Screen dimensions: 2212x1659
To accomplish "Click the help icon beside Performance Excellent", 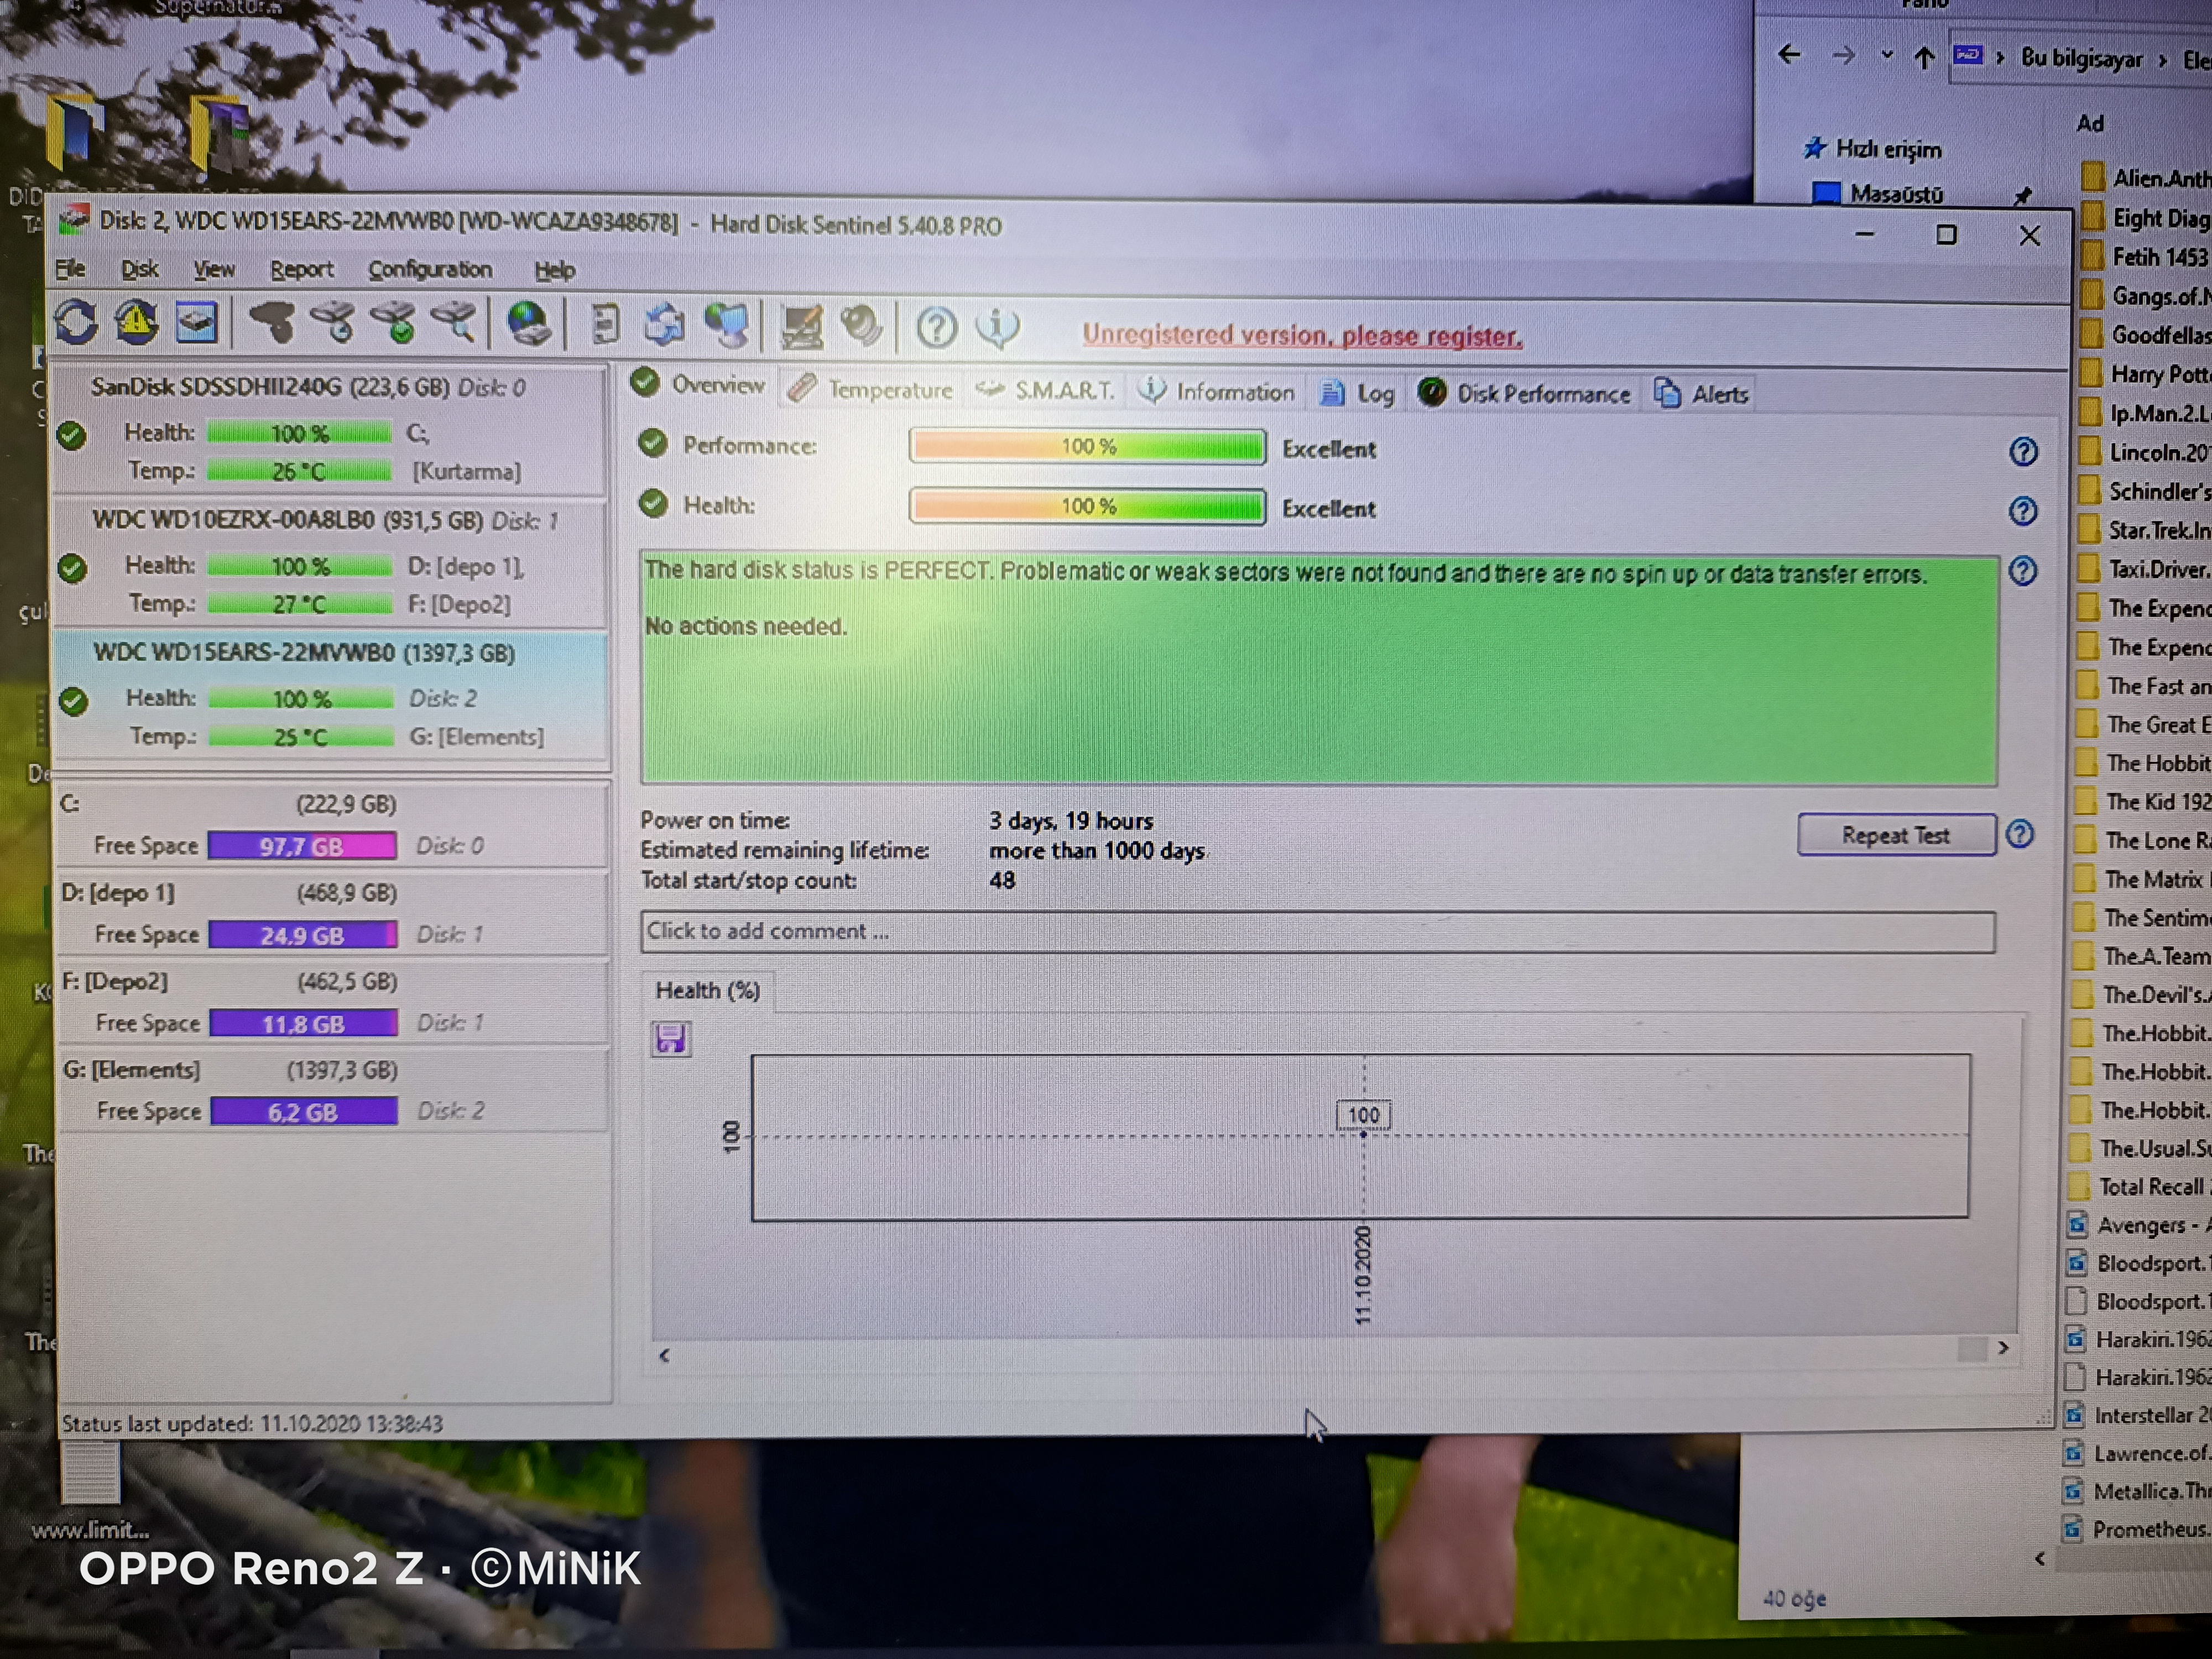I will tap(2023, 452).
